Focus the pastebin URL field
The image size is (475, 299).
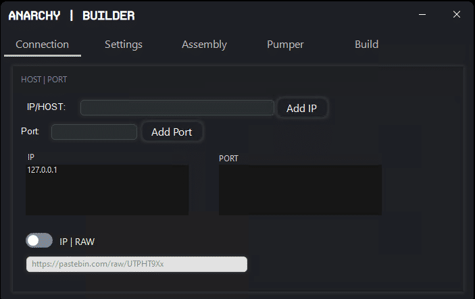coord(136,264)
